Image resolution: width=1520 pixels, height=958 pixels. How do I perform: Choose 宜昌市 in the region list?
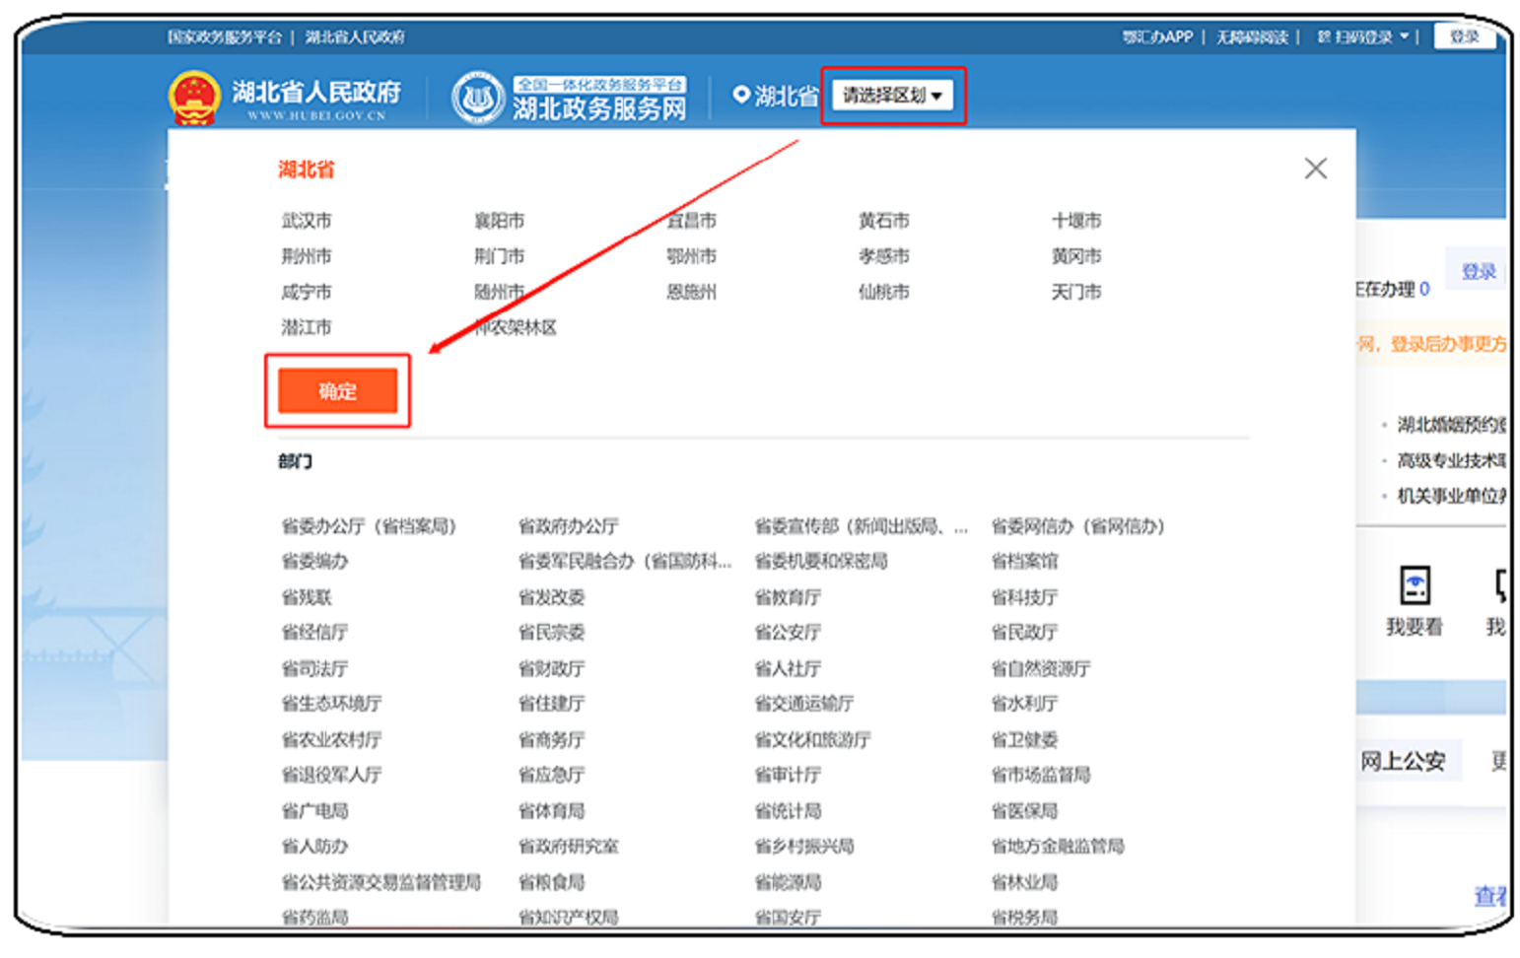pos(691,221)
